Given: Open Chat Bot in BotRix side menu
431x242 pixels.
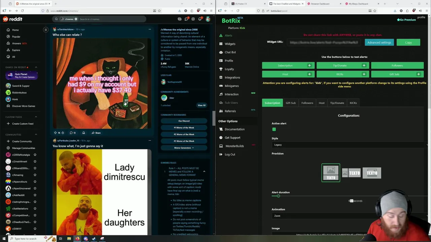Looking at the screenshot, I should 230,52.
